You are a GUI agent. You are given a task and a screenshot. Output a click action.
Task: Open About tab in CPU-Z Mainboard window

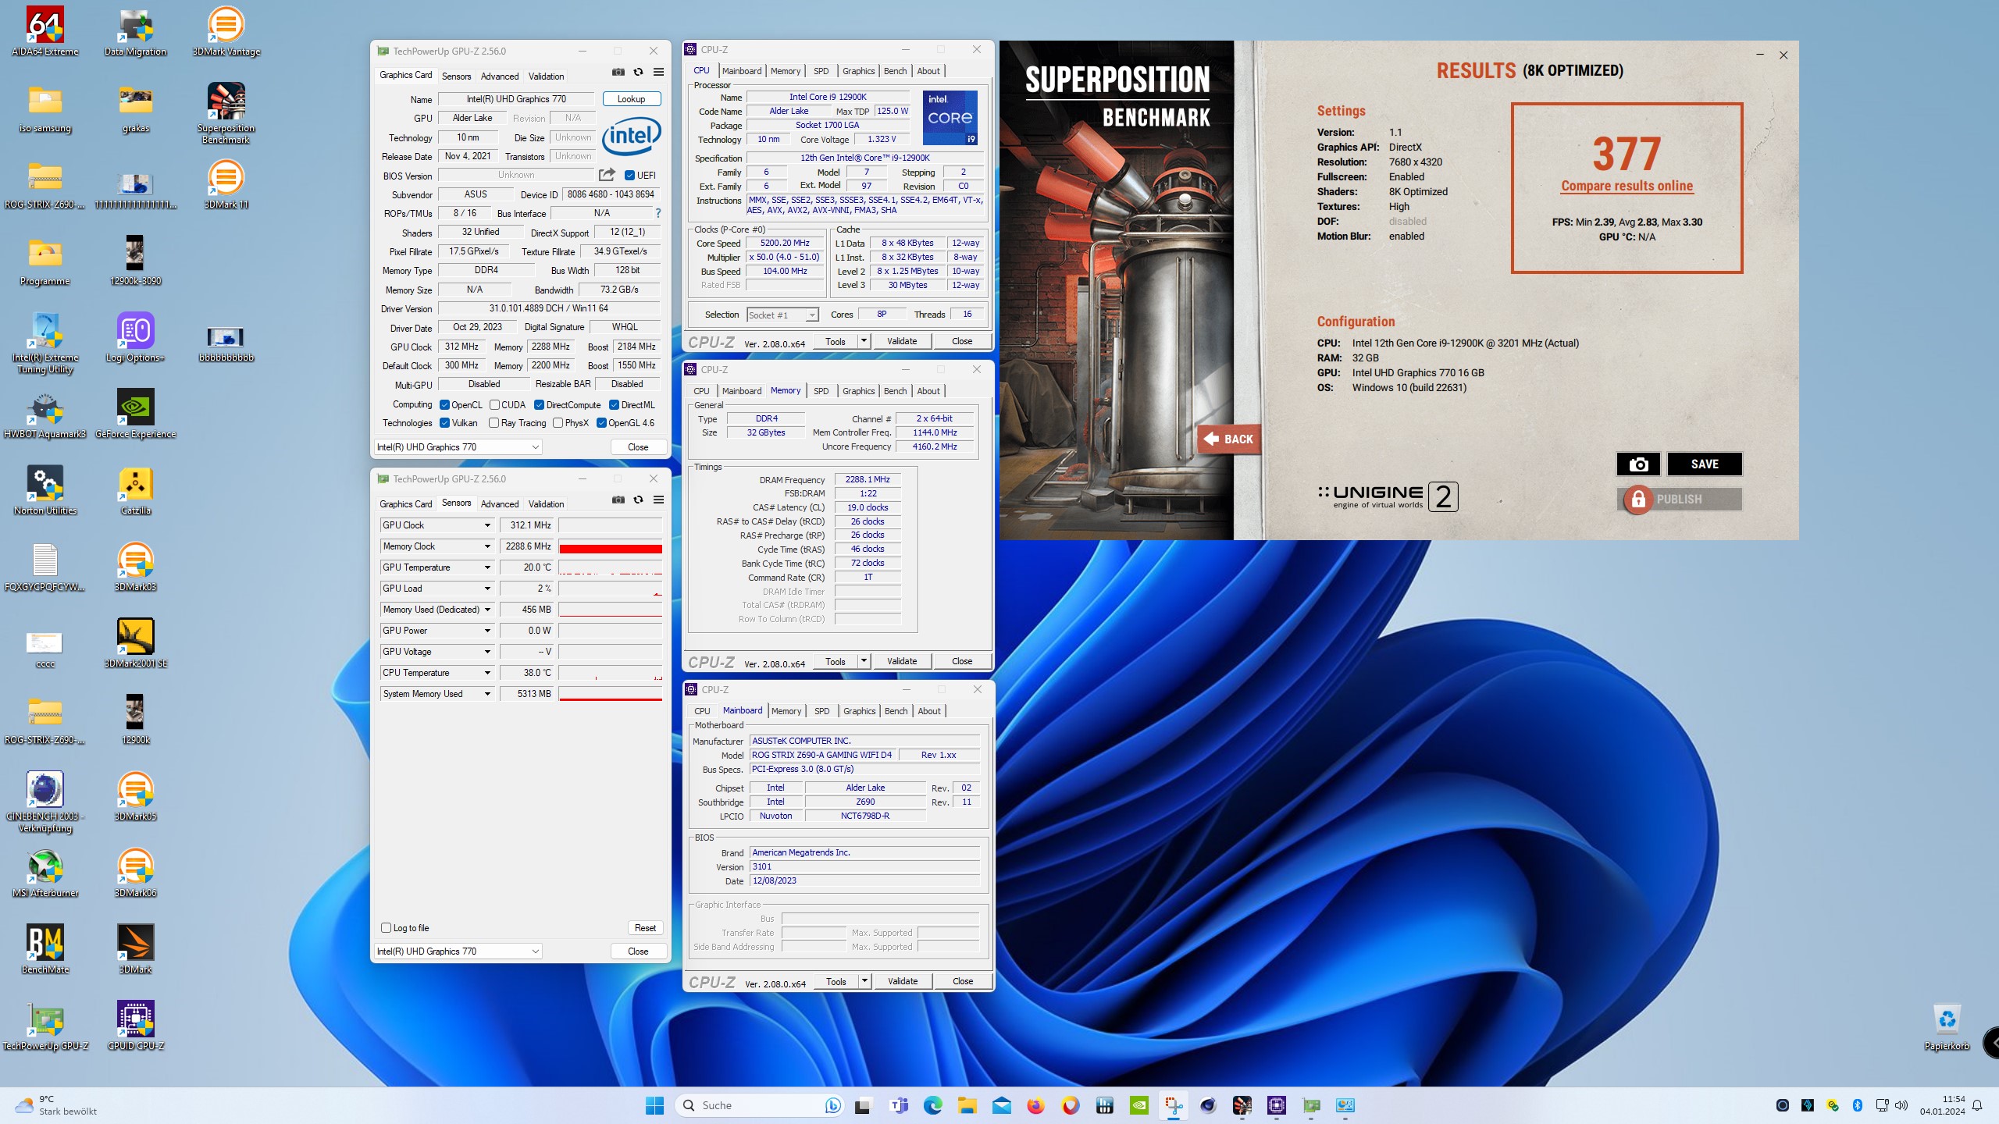[x=929, y=711]
